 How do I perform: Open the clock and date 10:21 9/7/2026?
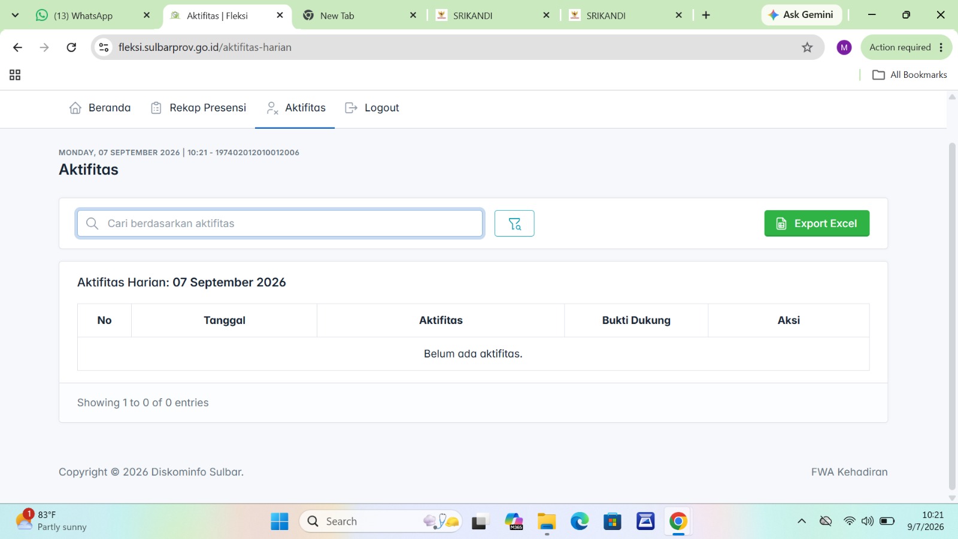pos(926,521)
